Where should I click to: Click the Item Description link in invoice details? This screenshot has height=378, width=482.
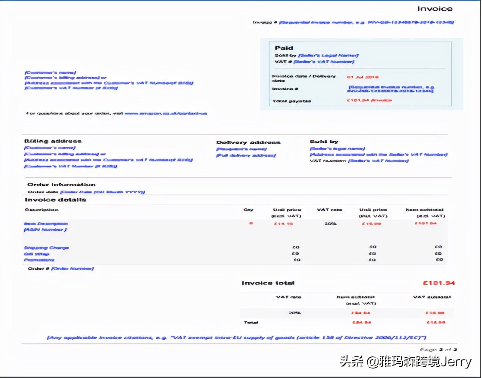47,224
